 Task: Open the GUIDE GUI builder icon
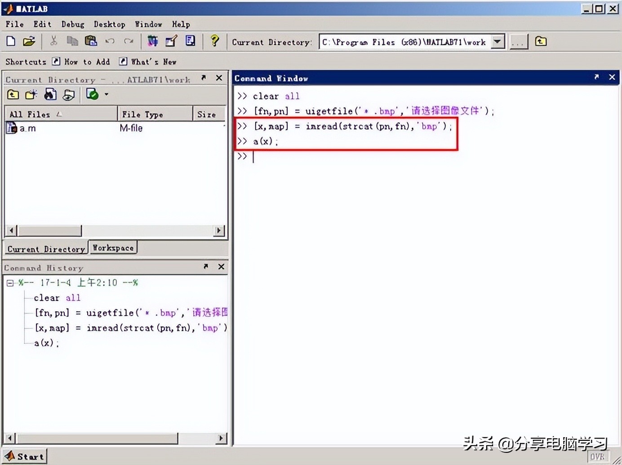tap(171, 41)
